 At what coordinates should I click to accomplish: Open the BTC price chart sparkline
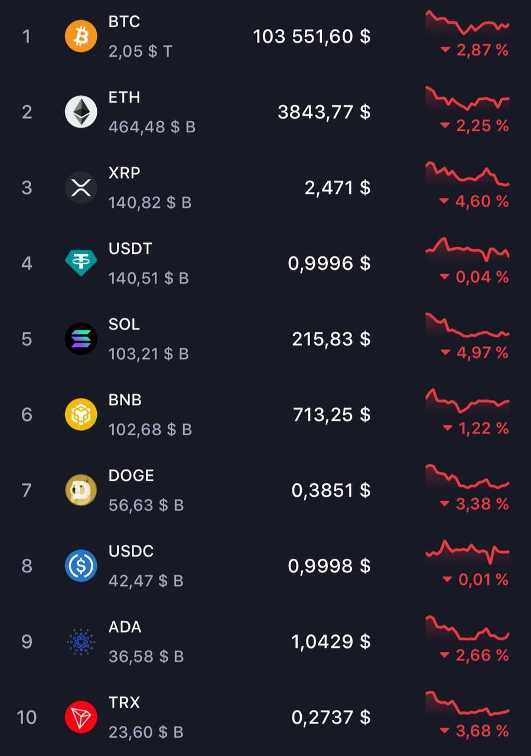pos(467,23)
